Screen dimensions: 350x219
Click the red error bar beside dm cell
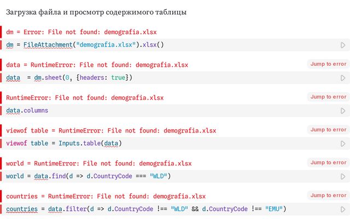pos(1,32)
